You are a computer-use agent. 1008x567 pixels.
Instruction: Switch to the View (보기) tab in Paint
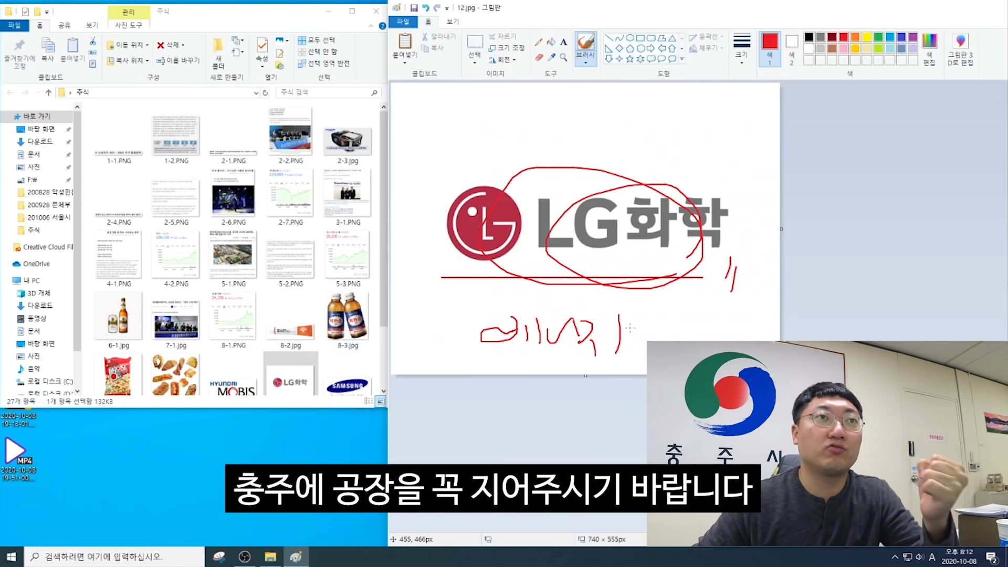click(x=453, y=22)
